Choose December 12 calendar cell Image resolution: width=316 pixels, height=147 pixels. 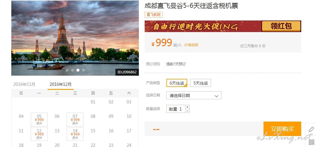39,134
